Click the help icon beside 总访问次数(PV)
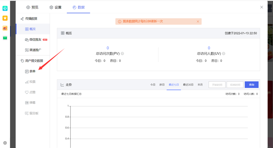The width and height of the screenshot is (273, 148). click(122, 54)
